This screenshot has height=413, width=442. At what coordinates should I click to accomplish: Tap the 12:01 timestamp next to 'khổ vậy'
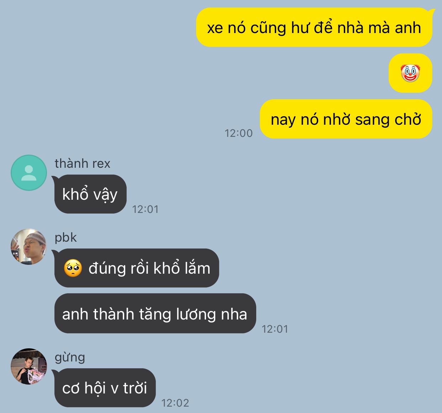tap(145, 209)
